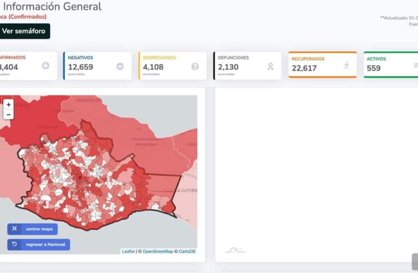Select the Negativos 12,659 stat card
The image size is (418, 273).
tap(97, 66)
